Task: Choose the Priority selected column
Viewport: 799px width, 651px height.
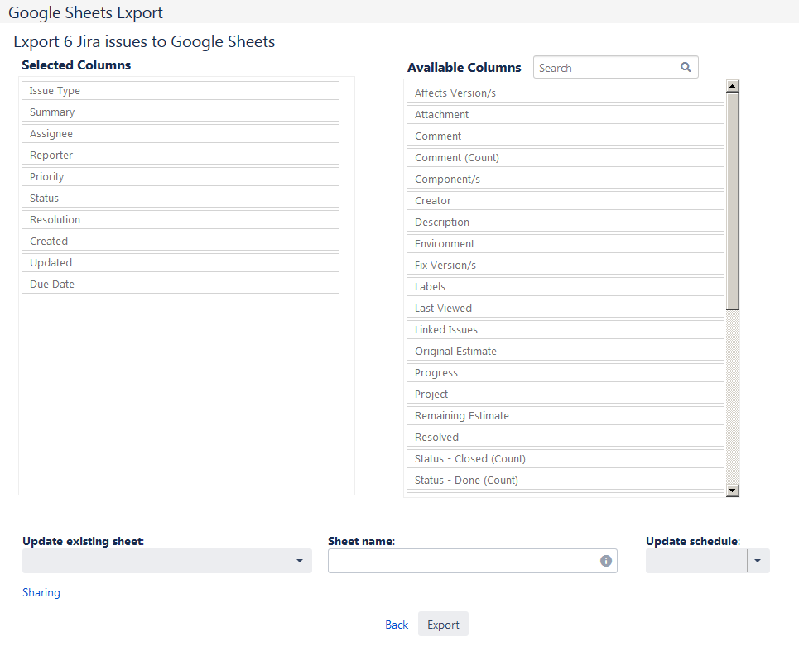Action: click(x=180, y=177)
